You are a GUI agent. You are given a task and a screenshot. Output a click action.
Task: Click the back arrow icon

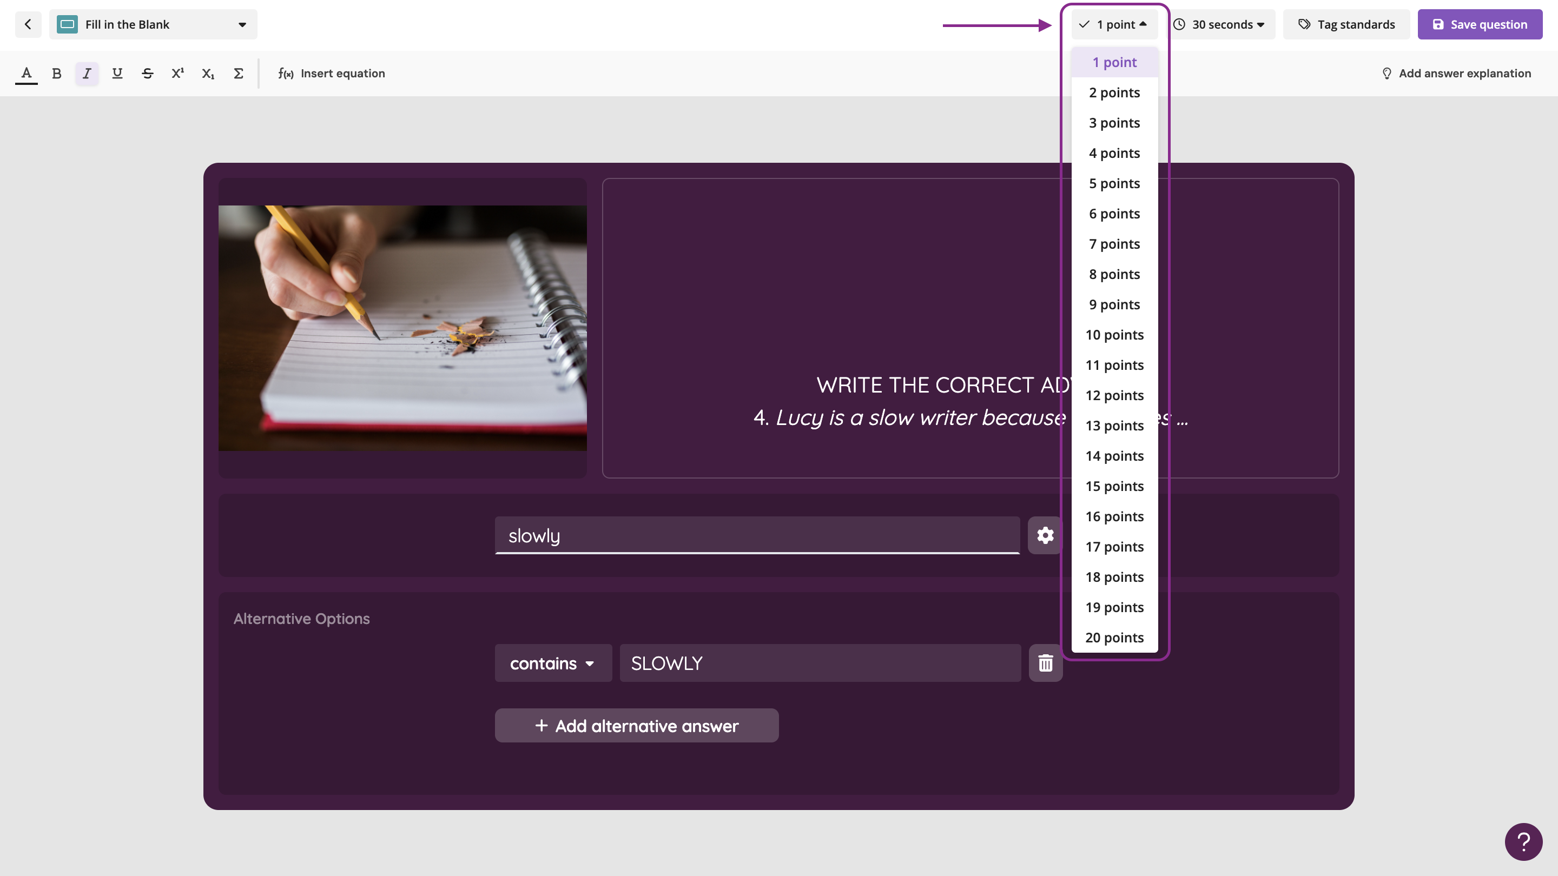pyautogui.click(x=28, y=24)
